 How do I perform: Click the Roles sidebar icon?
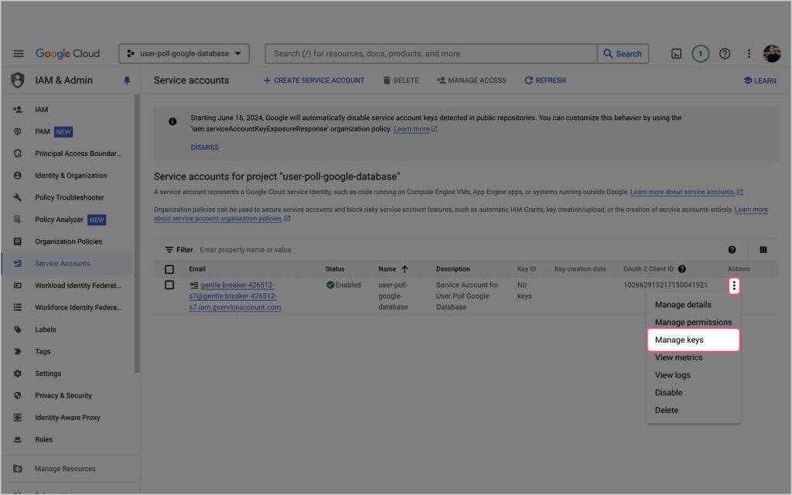click(18, 439)
